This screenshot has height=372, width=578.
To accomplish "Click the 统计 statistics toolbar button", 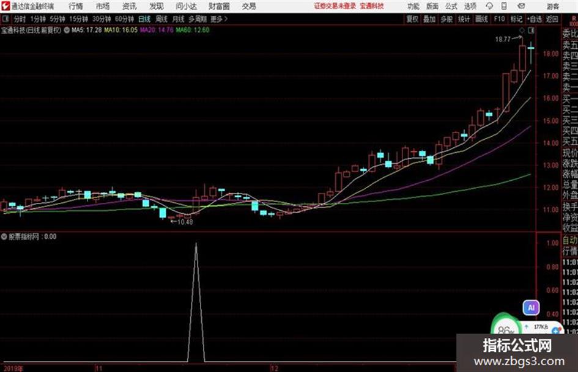I will [464, 19].
